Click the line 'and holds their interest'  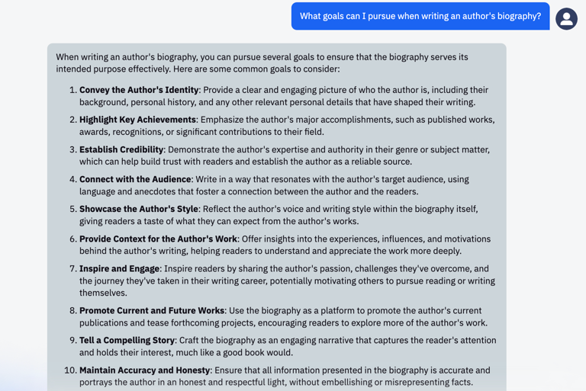pos(186,353)
